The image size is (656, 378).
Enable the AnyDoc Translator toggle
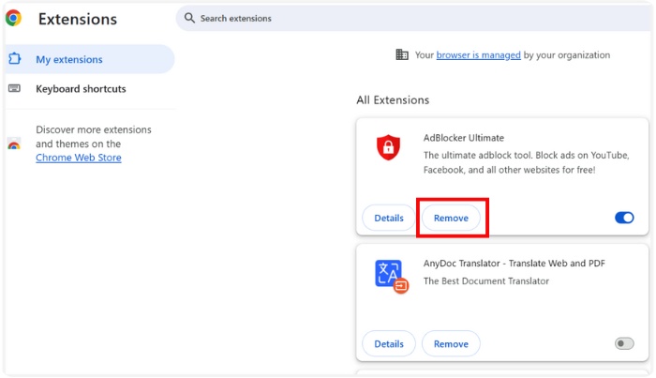pos(624,343)
